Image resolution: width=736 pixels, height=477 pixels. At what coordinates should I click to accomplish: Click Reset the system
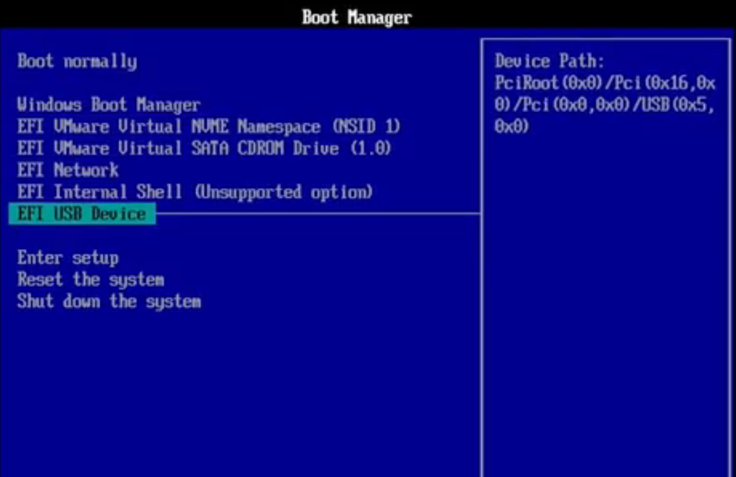pyautogui.click(x=91, y=279)
